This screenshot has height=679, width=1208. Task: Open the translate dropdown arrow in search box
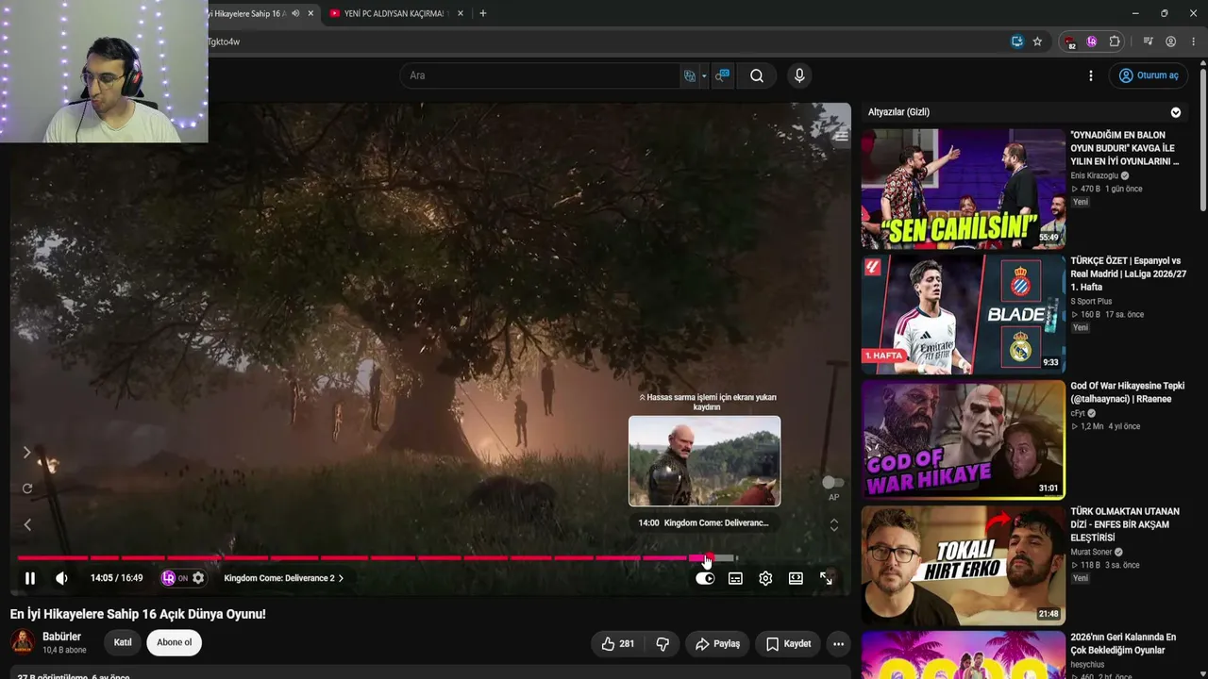[x=704, y=75]
